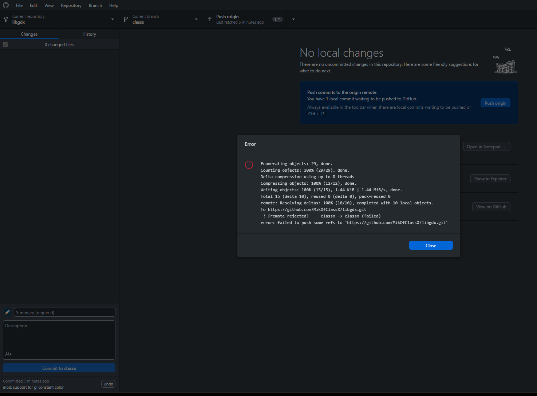Click the 'No local changes' heading
Screen dimensions: 537x396
(341, 53)
